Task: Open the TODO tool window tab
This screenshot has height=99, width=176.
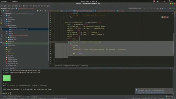Action: pos(10,96)
